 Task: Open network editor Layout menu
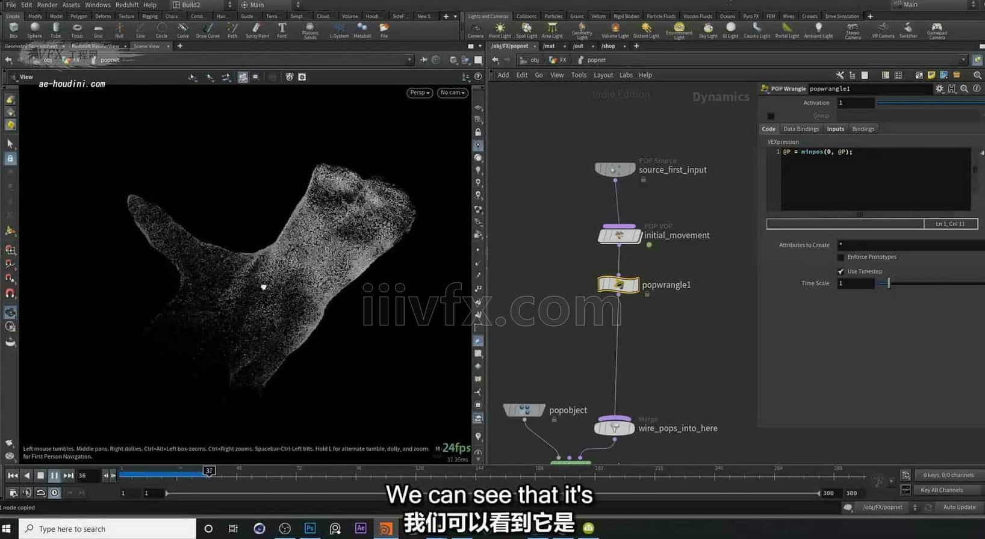603,75
